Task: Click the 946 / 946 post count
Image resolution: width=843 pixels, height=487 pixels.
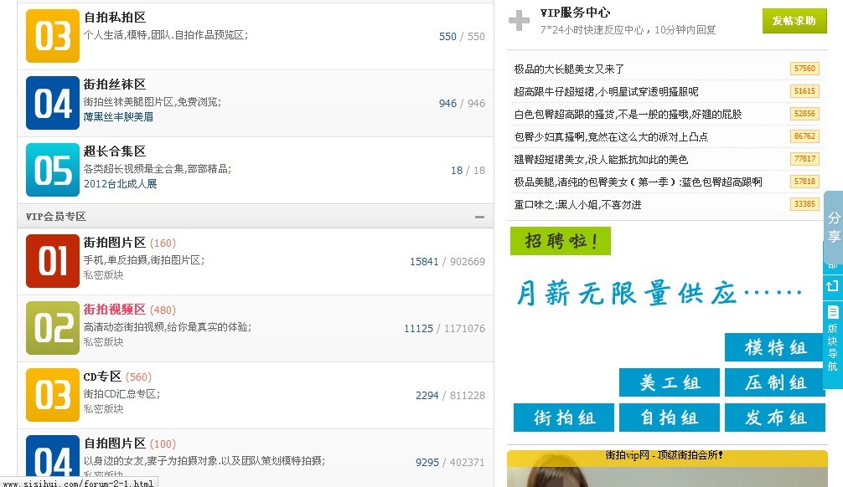Action: coord(462,104)
